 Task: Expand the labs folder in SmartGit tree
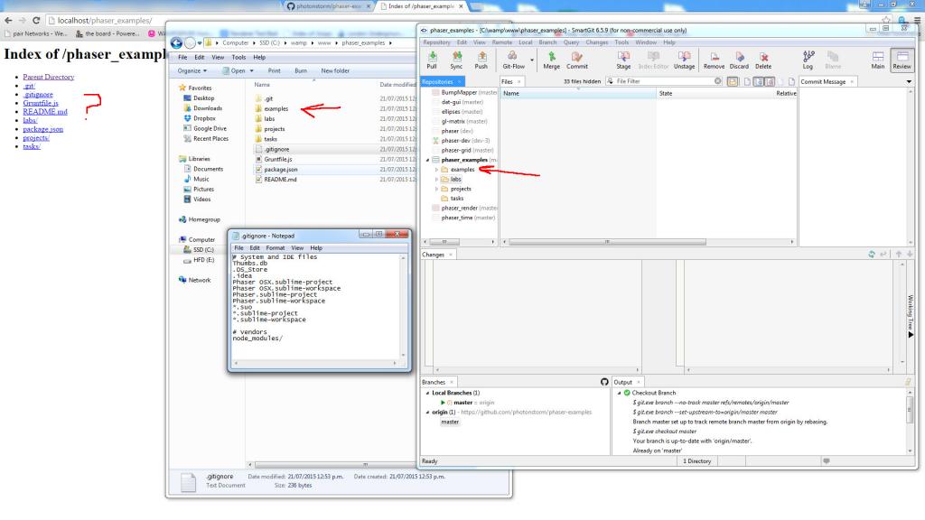pyautogui.click(x=436, y=180)
